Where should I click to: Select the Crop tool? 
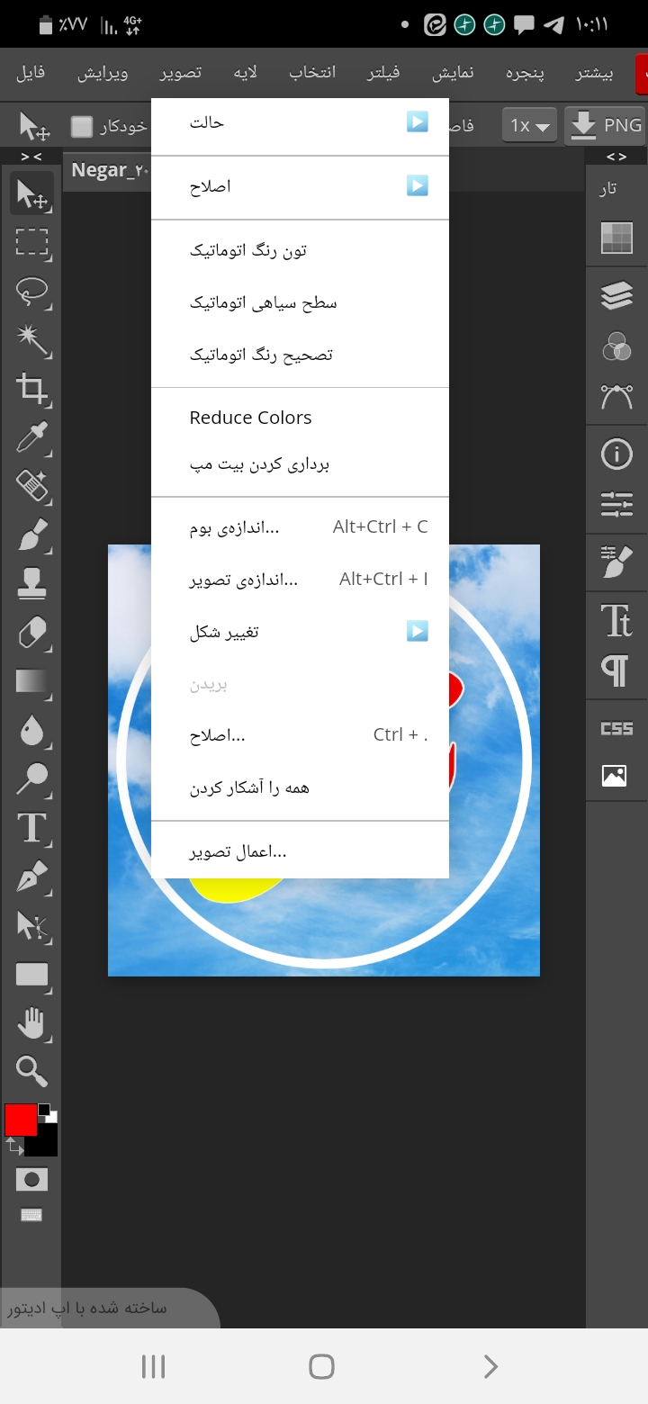click(32, 389)
